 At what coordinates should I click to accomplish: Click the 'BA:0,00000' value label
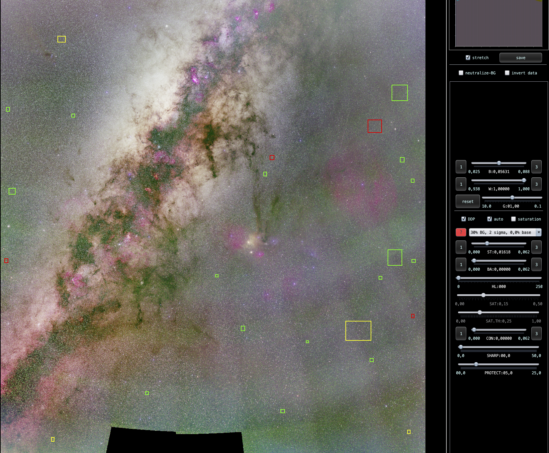[x=499, y=269]
